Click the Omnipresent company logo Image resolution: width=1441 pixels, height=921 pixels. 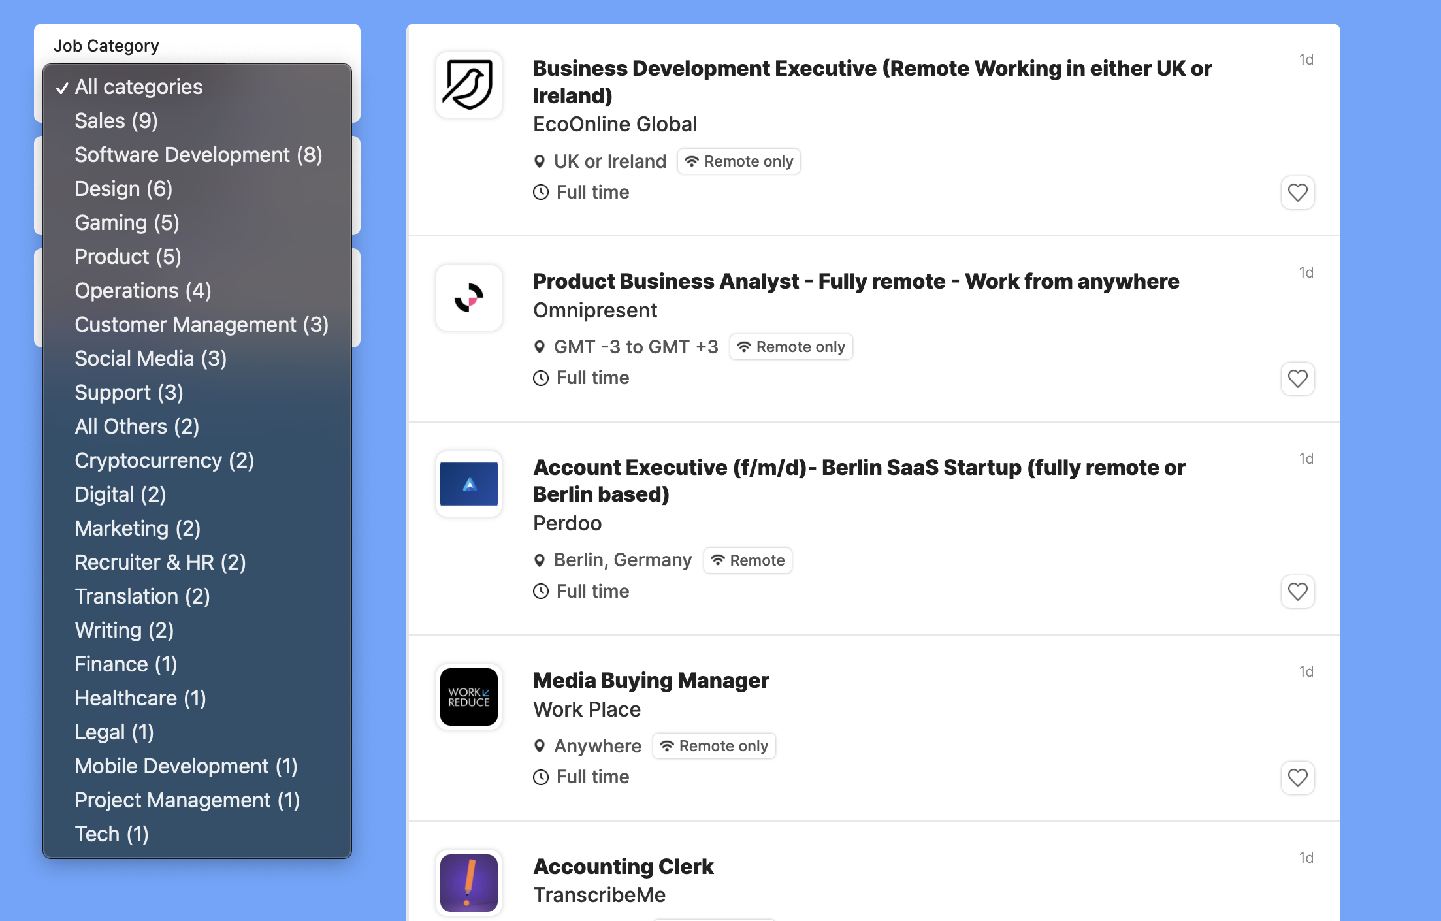click(469, 298)
